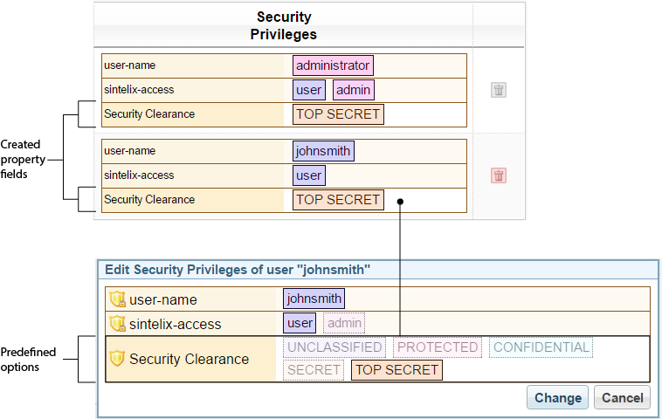Screen dimensions: 662x419
Task: Toggle the admin access option in dialog
Action: [x=345, y=323]
